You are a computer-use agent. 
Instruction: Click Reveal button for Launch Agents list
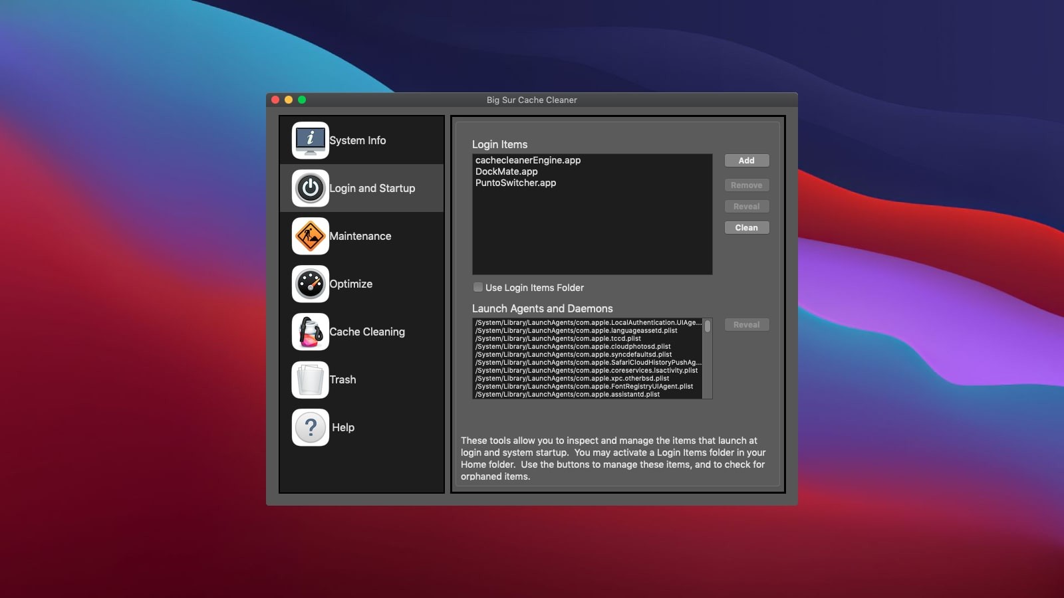point(746,325)
